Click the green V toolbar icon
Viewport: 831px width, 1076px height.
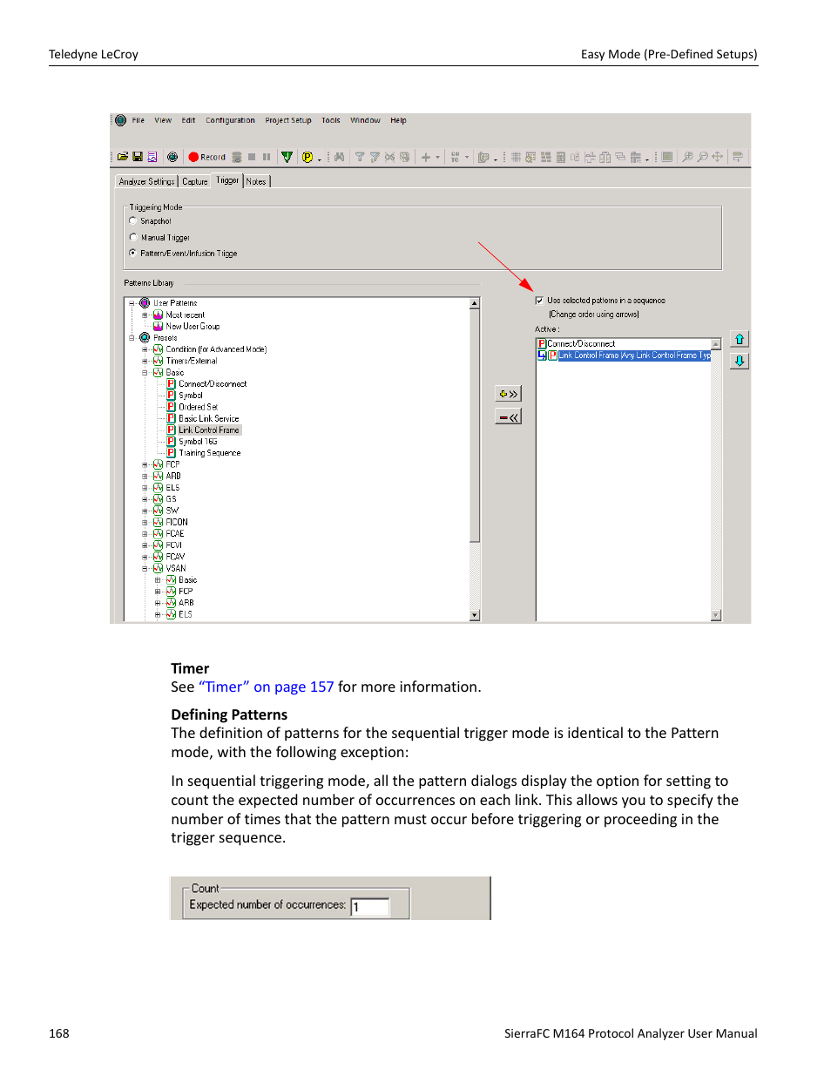287,157
